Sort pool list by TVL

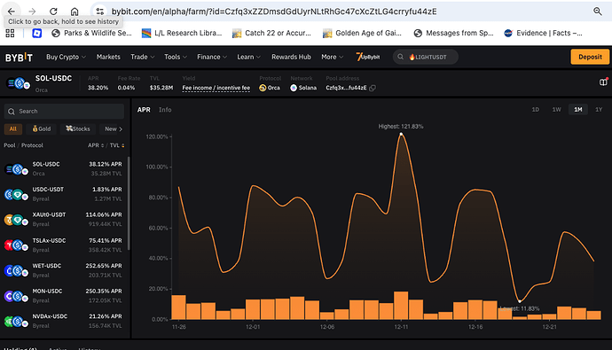point(117,145)
